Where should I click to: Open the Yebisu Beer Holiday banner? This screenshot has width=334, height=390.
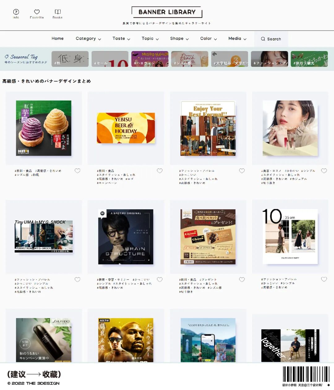point(126,128)
